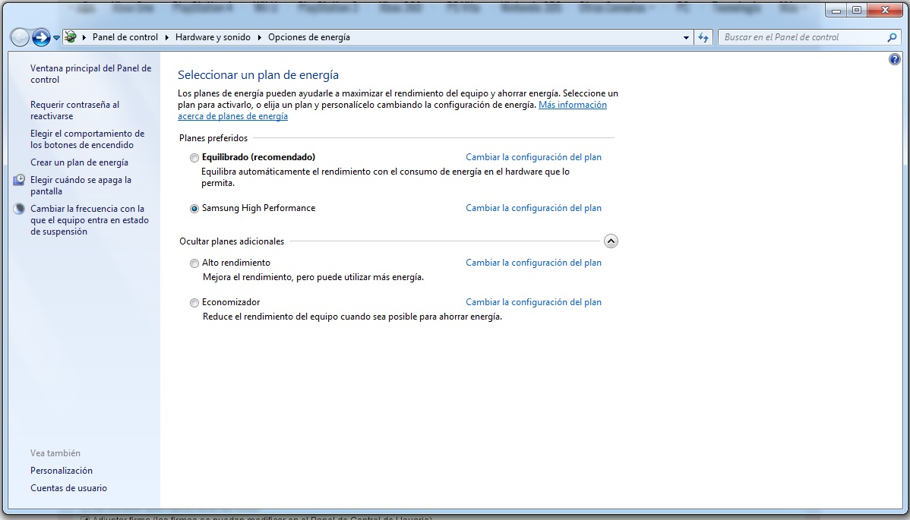Expand arrow after Panel de control breadcrumb

(x=166, y=38)
